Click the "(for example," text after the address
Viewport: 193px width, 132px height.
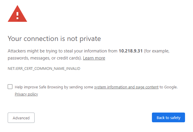[x=157, y=51]
